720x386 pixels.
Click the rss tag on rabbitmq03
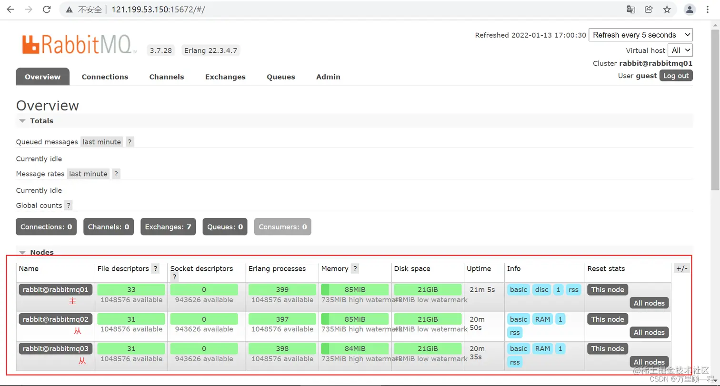[515, 362]
